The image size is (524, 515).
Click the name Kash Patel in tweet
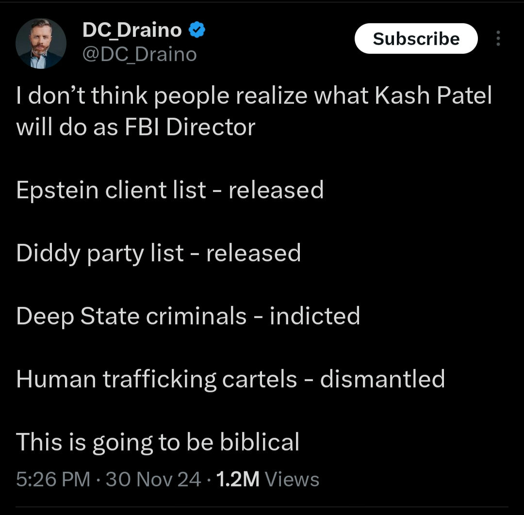433,96
